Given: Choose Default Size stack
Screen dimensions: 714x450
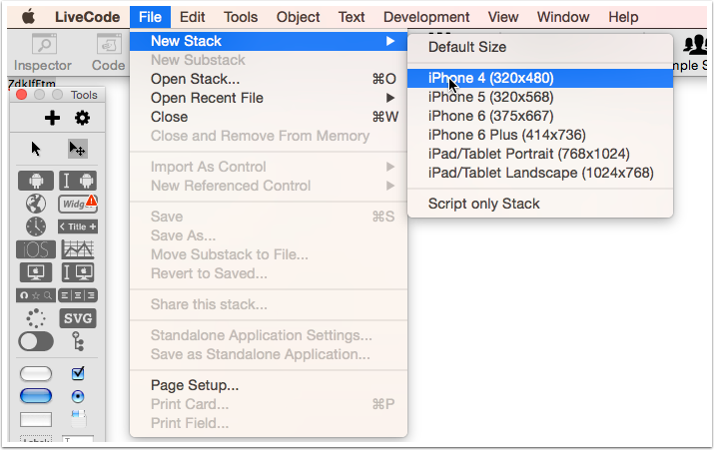Looking at the screenshot, I should [x=540, y=47].
